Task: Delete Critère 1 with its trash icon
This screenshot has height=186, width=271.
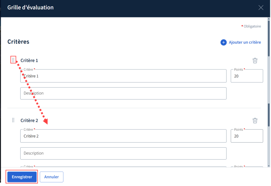Action: pos(255,60)
